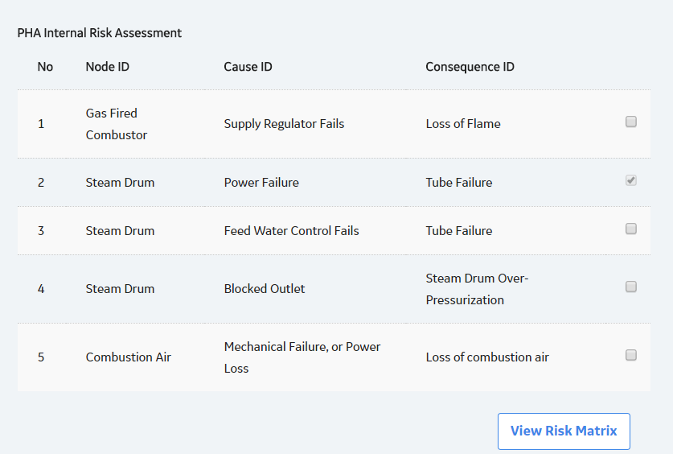
Task: Uncheck the Power Failure row checkbox
Action: 631,180
